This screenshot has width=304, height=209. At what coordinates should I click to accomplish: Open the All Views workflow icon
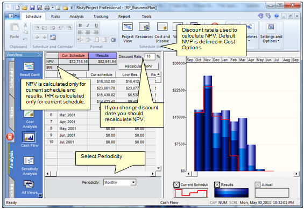point(29,187)
